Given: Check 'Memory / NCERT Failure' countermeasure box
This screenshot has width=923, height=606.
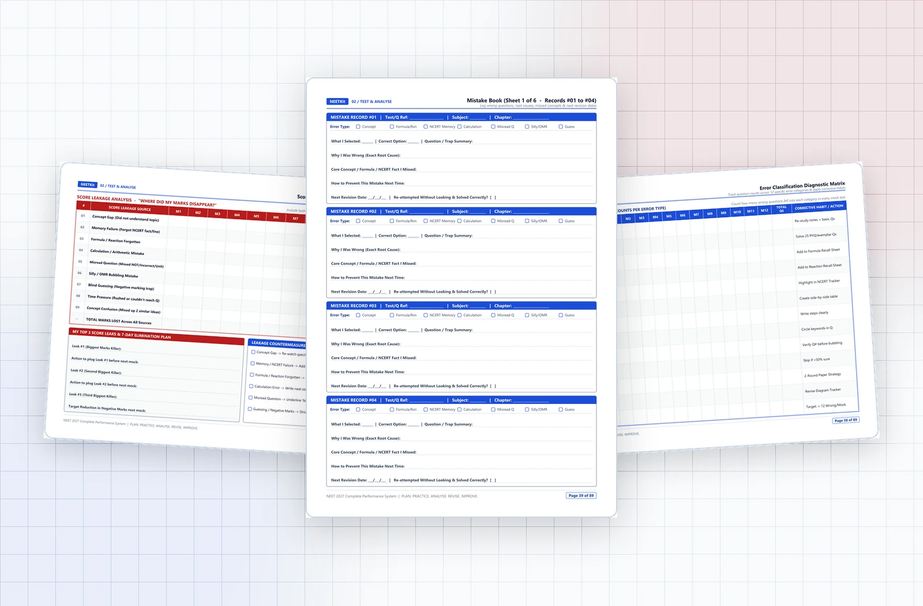Looking at the screenshot, I should (253, 364).
